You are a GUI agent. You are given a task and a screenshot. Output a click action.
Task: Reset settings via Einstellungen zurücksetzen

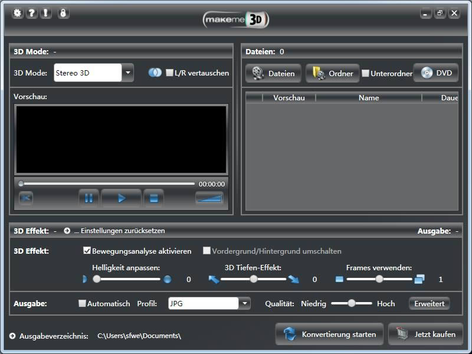(120, 231)
